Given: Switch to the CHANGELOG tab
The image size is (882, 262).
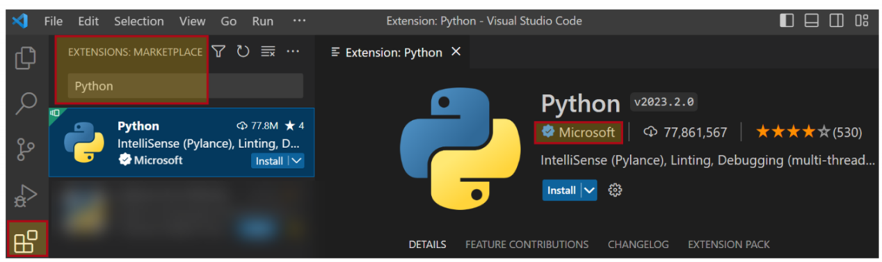Looking at the screenshot, I should (x=638, y=245).
